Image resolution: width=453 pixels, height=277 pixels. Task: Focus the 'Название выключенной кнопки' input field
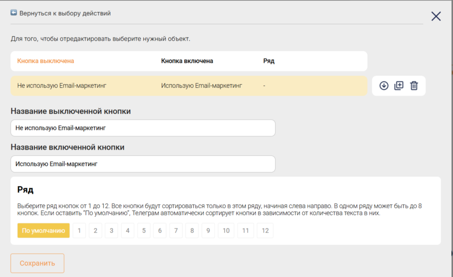click(143, 128)
